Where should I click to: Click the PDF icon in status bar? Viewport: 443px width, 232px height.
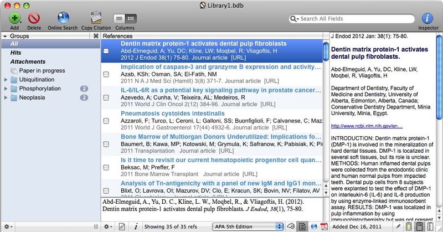(323, 226)
